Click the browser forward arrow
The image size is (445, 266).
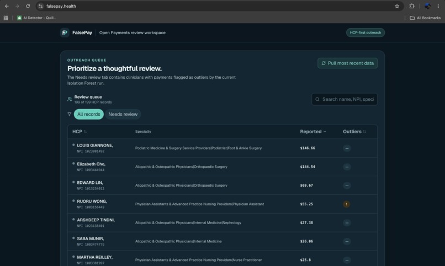tap(17, 6)
